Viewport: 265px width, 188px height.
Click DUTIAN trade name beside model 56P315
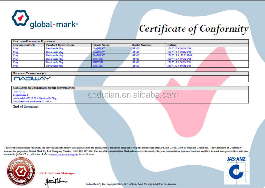98,62
